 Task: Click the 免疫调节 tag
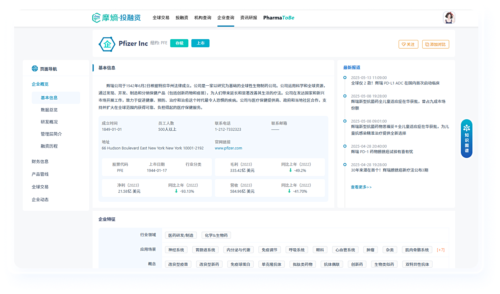pyautogui.click(x=269, y=250)
